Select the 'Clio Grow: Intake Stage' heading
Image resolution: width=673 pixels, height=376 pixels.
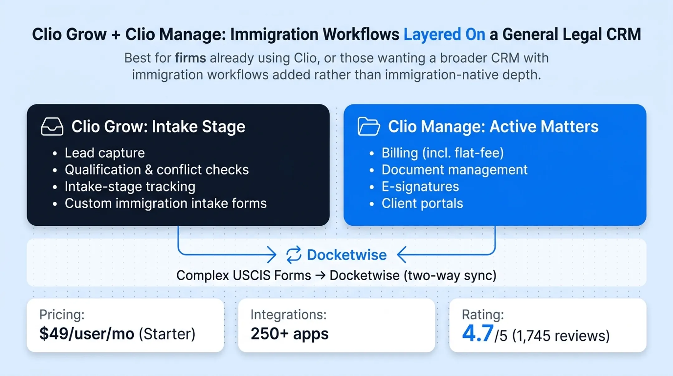(x=158, y=127)
